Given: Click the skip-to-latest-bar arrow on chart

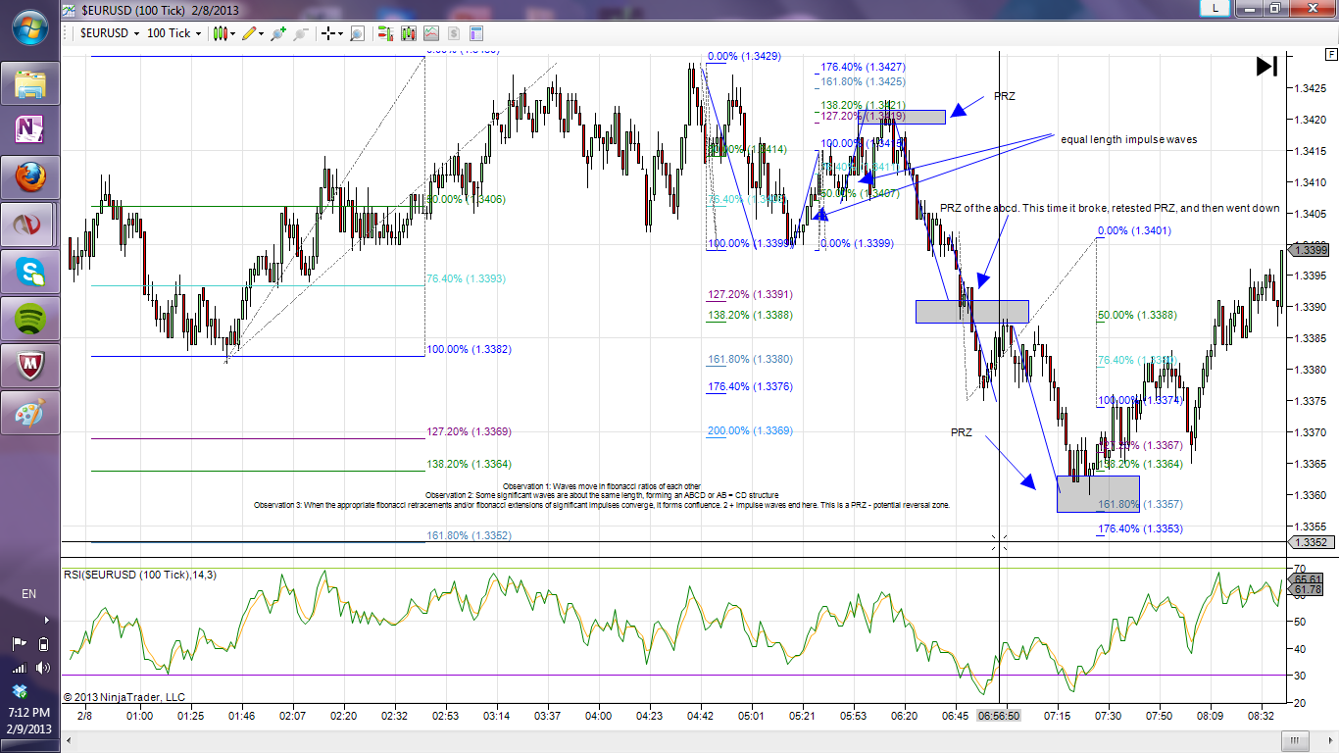Looking at the screenshot, I should (x=1266, y=67).
